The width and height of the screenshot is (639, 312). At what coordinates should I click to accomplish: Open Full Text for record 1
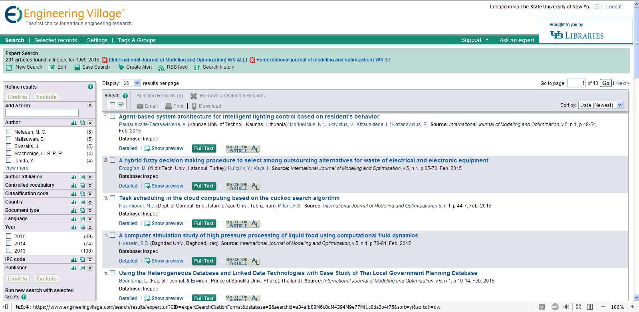coord(204,148)
